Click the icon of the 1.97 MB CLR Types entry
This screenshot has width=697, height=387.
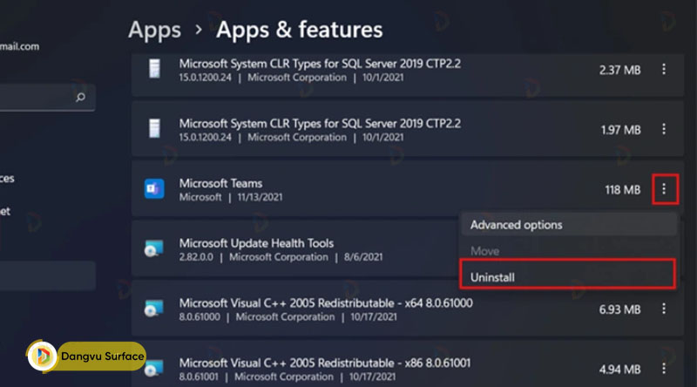click(x=154, y=129)
